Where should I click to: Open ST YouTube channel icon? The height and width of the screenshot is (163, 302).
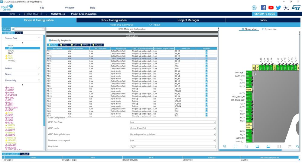coord(271,8)
